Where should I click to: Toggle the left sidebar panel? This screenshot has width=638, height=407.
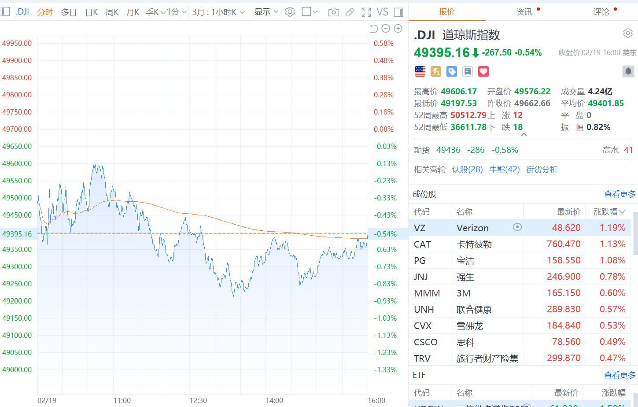coord(5,12)
